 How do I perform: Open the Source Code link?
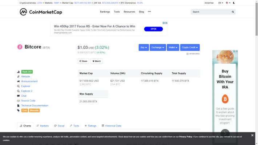pyautogui.click(x=28, y=101)
